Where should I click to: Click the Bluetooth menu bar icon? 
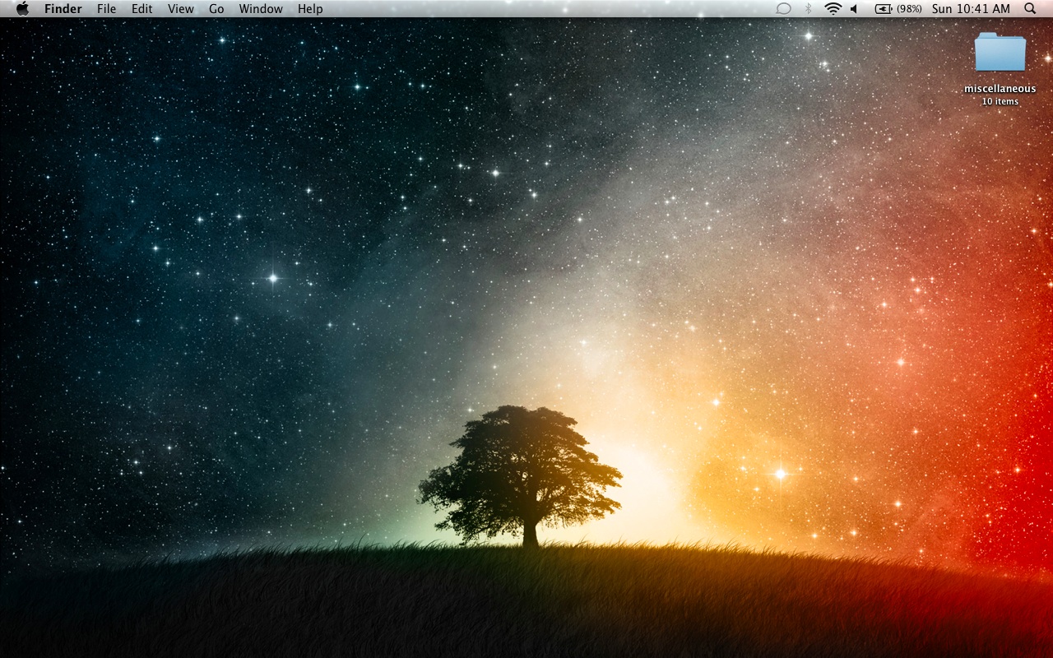[x=808, y=8]
